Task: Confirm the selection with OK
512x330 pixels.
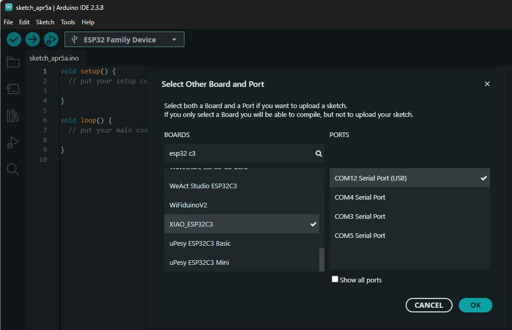Action: point(475,305)
